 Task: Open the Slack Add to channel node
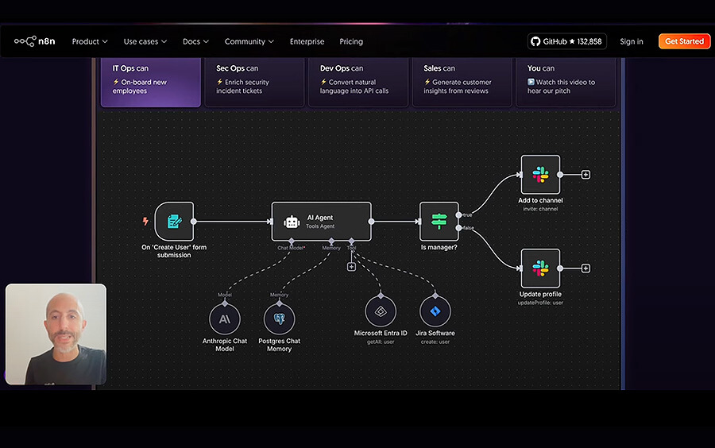540,175
